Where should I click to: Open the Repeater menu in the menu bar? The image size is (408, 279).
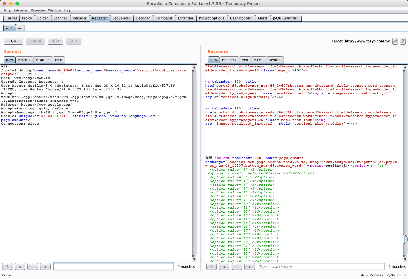pos(38,10)
